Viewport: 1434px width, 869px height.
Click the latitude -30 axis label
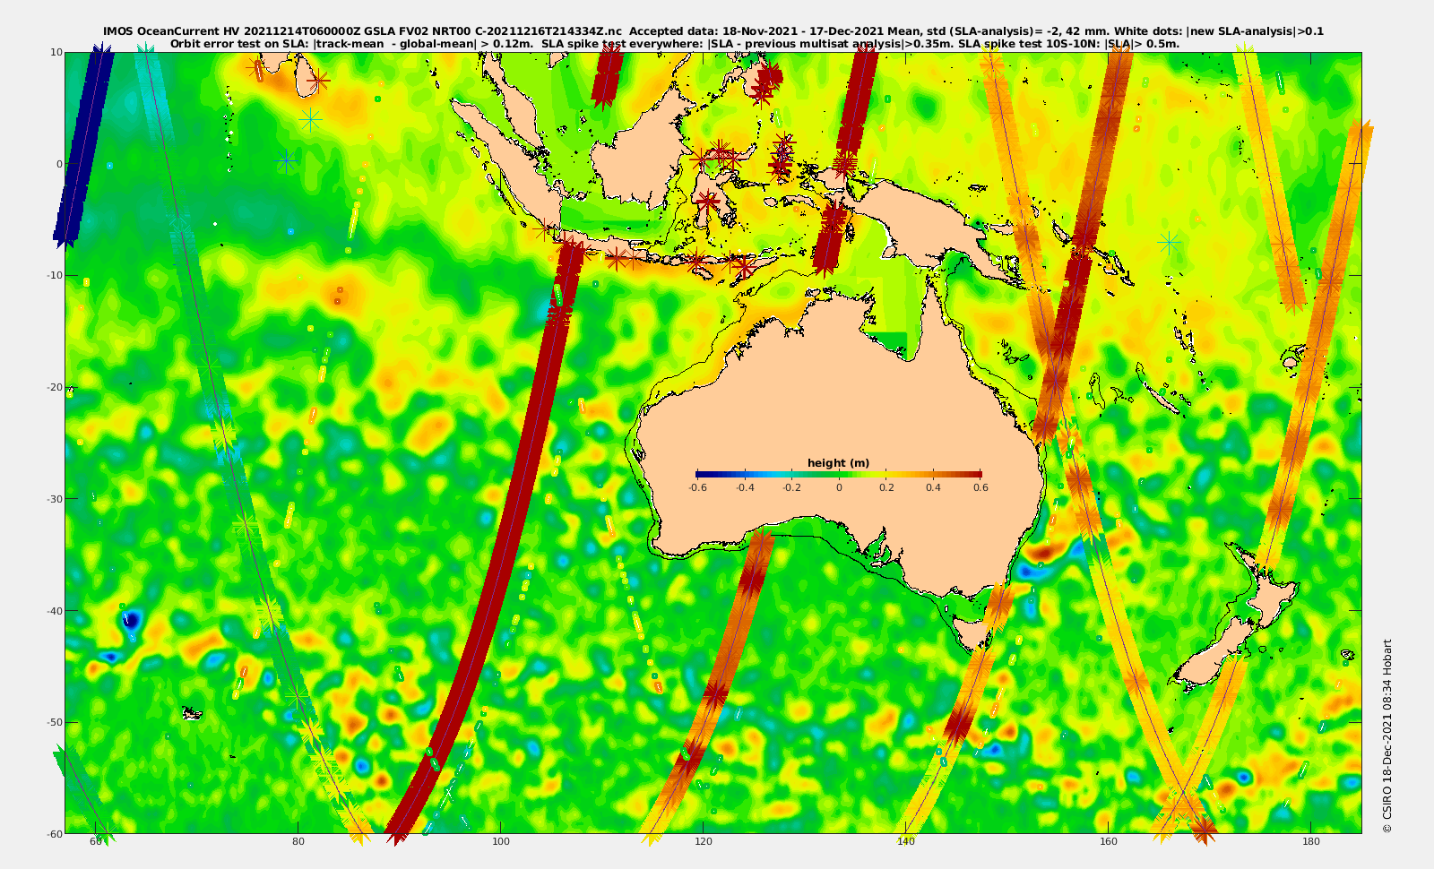(54, 499)
